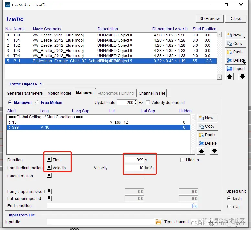
Task: Set the speed unit to m/s
Action: click(229, 206)
